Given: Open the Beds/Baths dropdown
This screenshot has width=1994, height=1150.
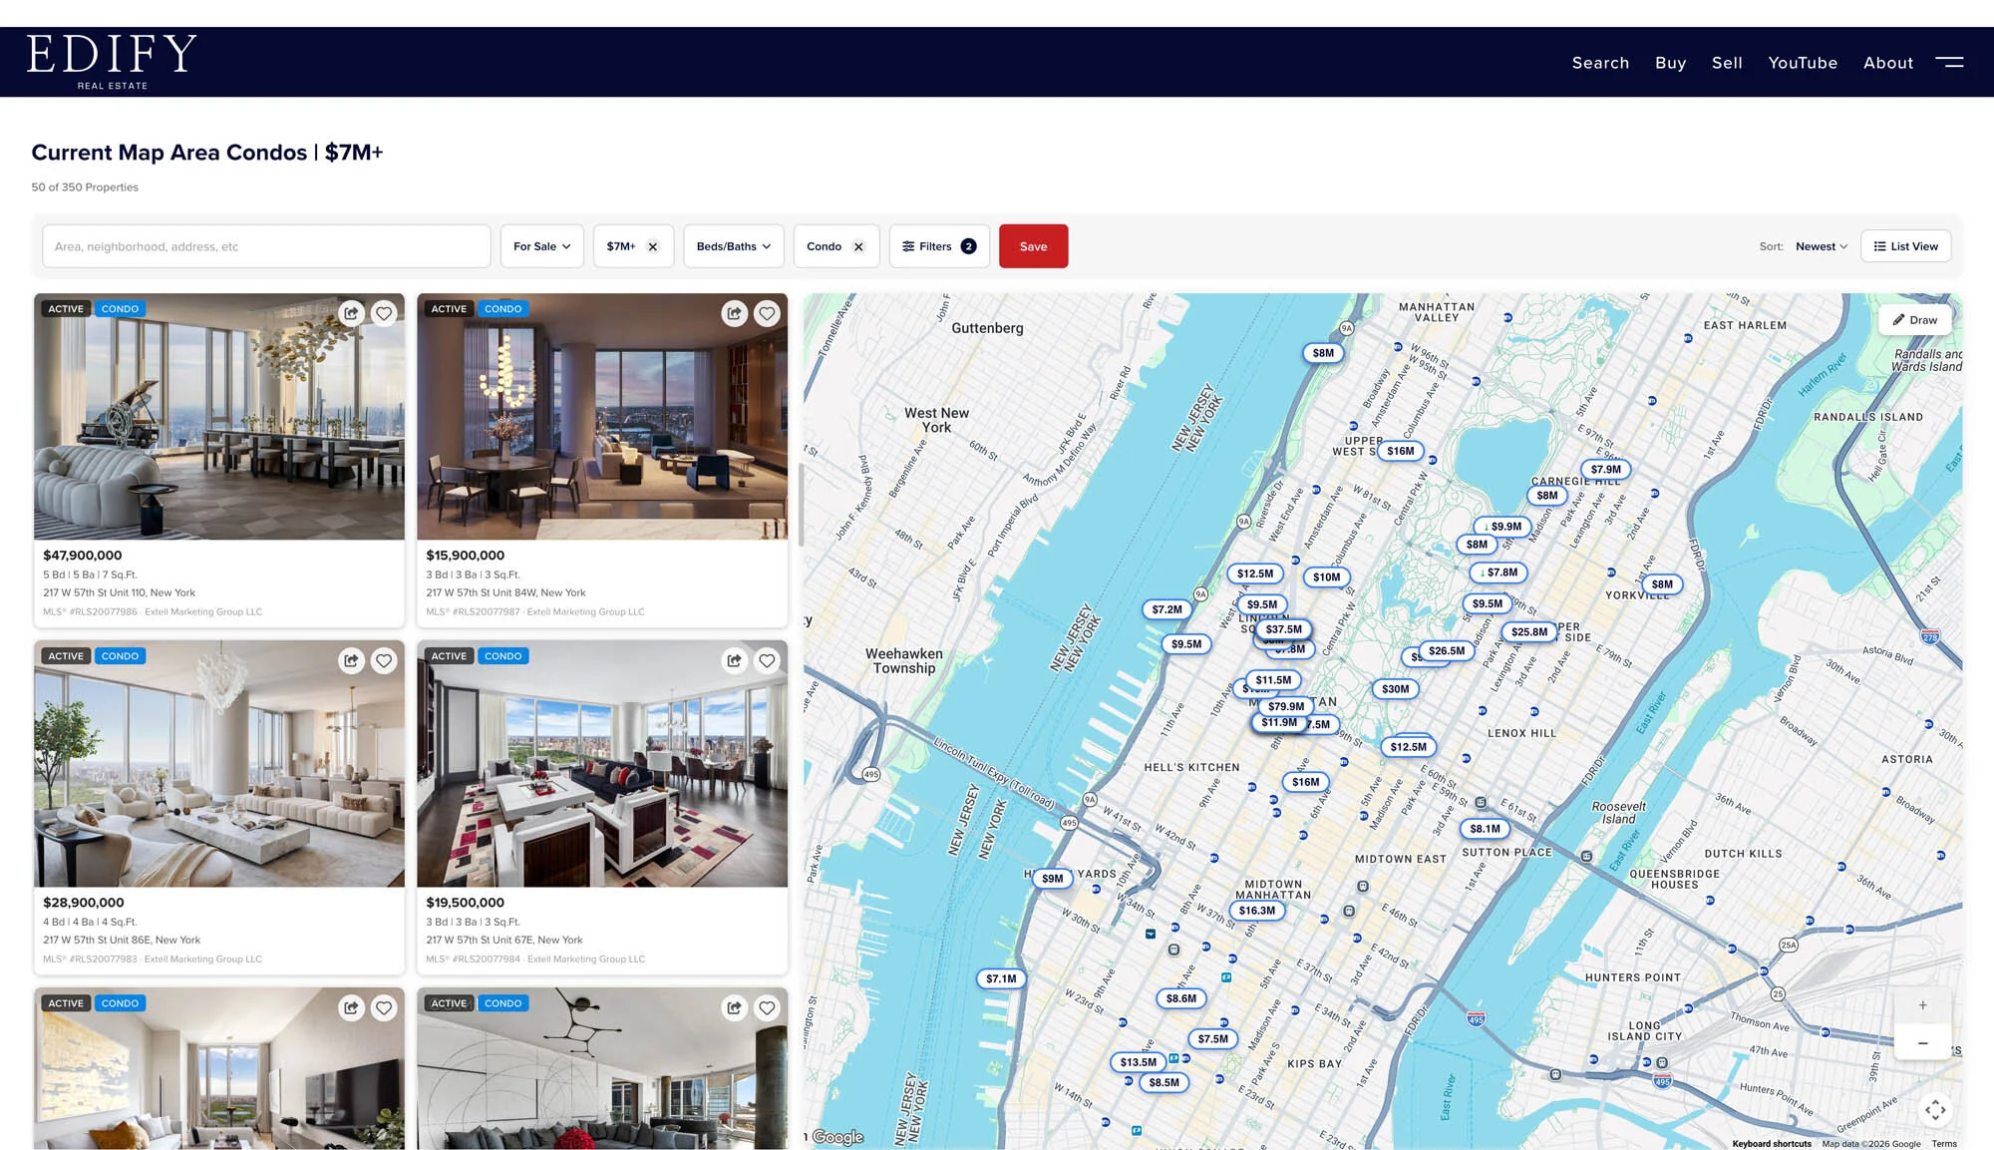Looking at the screenshot, I should [x=733, y=245].
